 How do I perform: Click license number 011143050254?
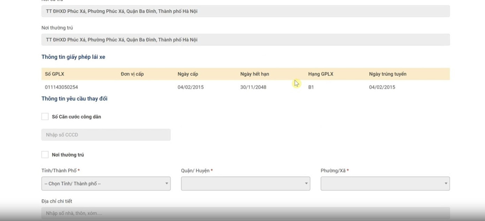61,87
